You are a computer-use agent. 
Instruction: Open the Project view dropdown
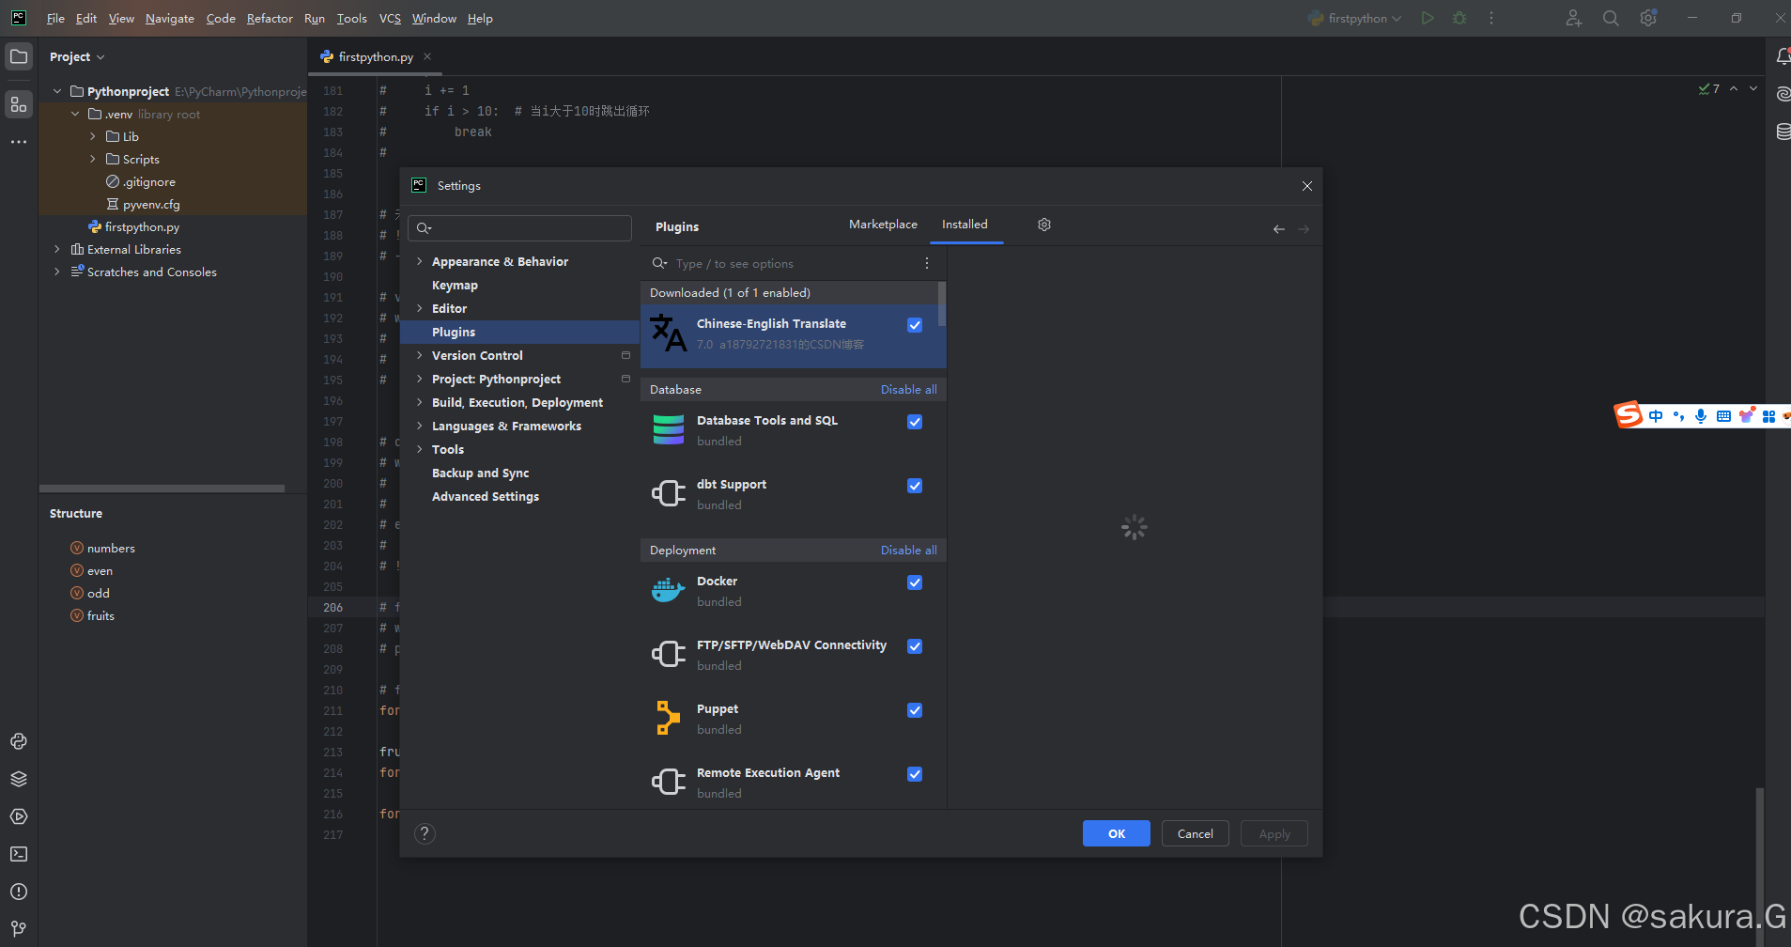[x=77, y=56]
